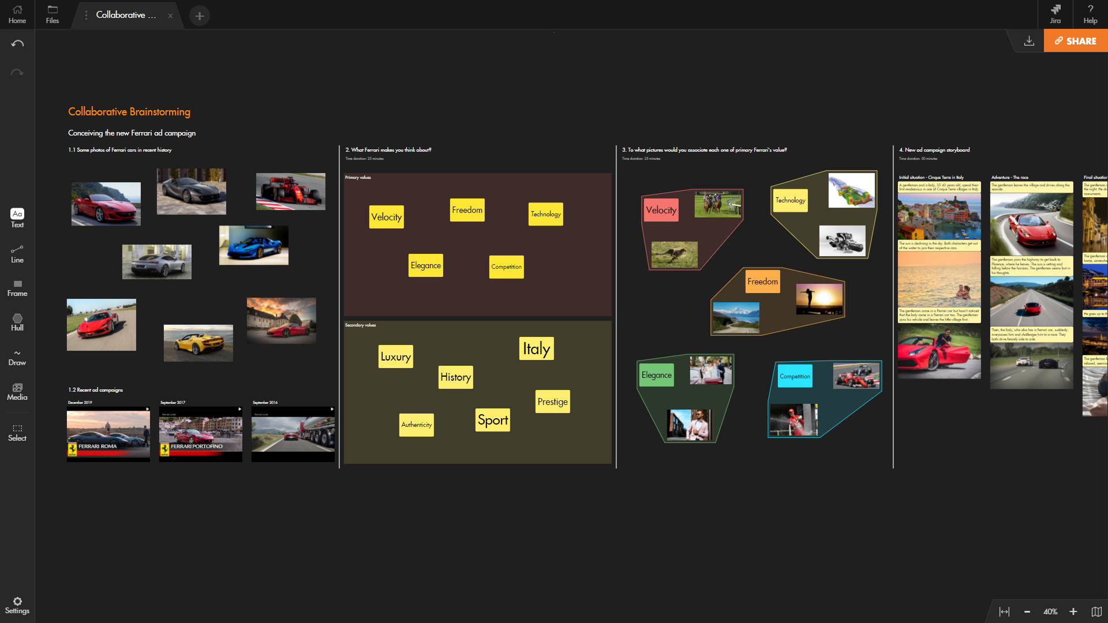Click the download icon
This screenshot has width=1108, height=623.
tap(1029, 41)
